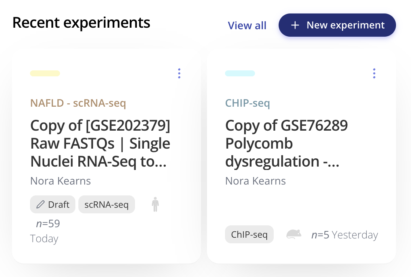
Task: Select the Draft status badge
Action: (52, 204)
